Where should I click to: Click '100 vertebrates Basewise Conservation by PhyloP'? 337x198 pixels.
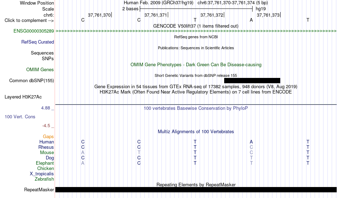pyautogui.click(x=196, y=108)
